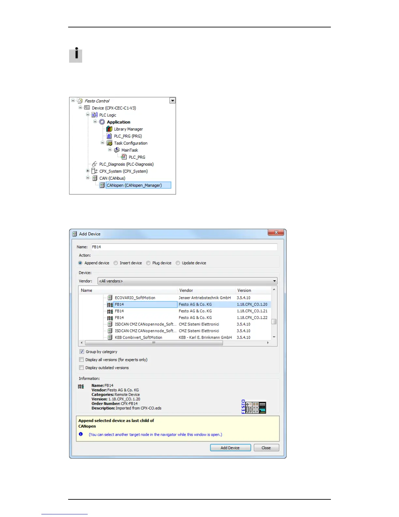Viewport: 399px width, 517px height.
Task: Click the Name input field containing FB14
Action: (184, 247)
